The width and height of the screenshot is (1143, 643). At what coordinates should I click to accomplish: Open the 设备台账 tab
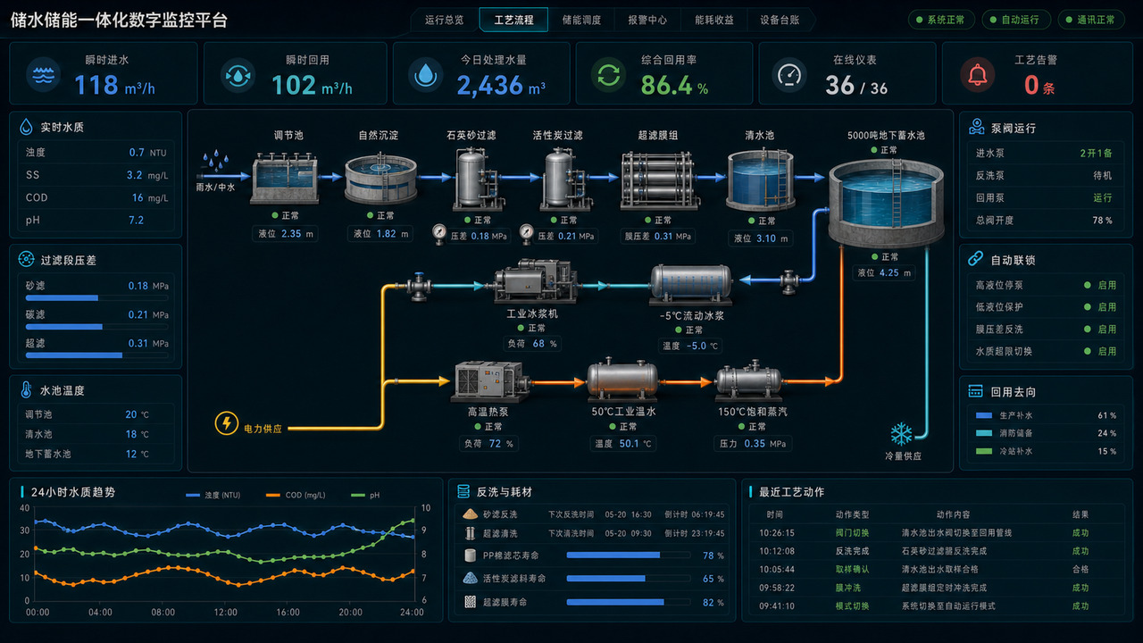(780, 20)
